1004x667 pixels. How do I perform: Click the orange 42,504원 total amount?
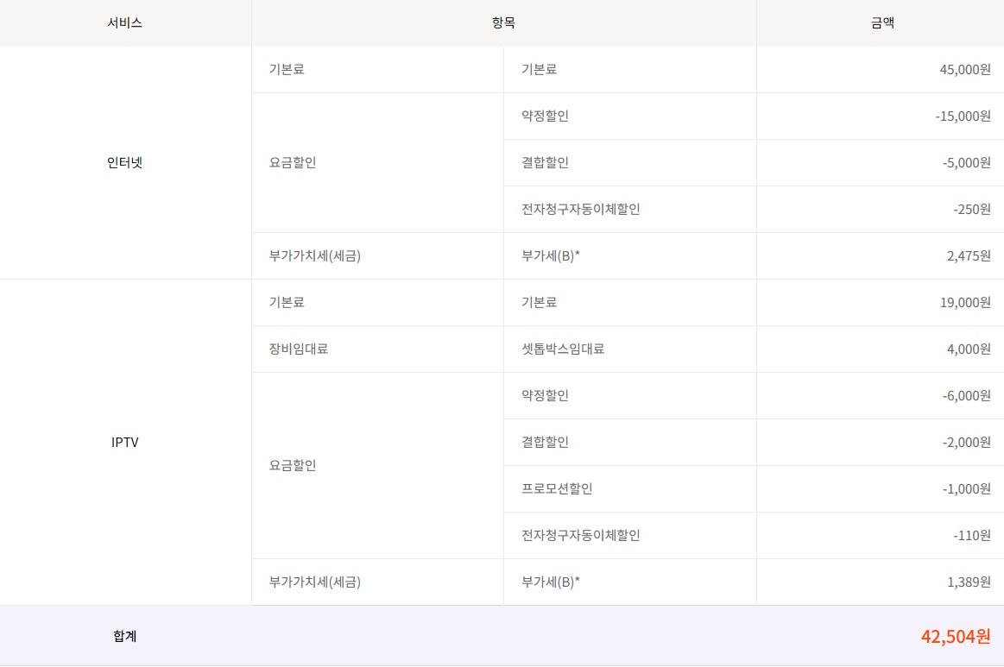[955, 636]
